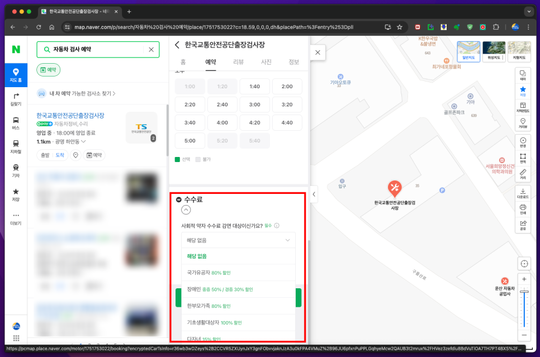The image size is (540, 357).
Task: Switch to the 홈 tab
Action: click(x=183, y=62)
